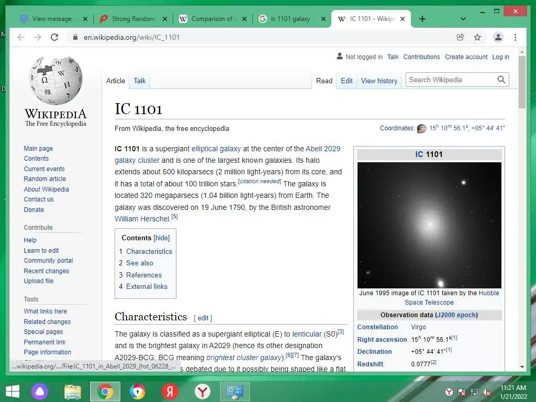536x402 pixels.
Task: Open Yandex Browser Y taskbar icon
Action: tap(203, 392)
